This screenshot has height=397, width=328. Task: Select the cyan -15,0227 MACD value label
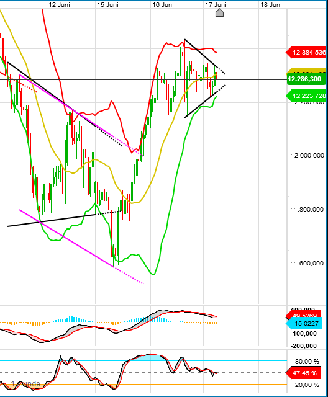(304, 323)
